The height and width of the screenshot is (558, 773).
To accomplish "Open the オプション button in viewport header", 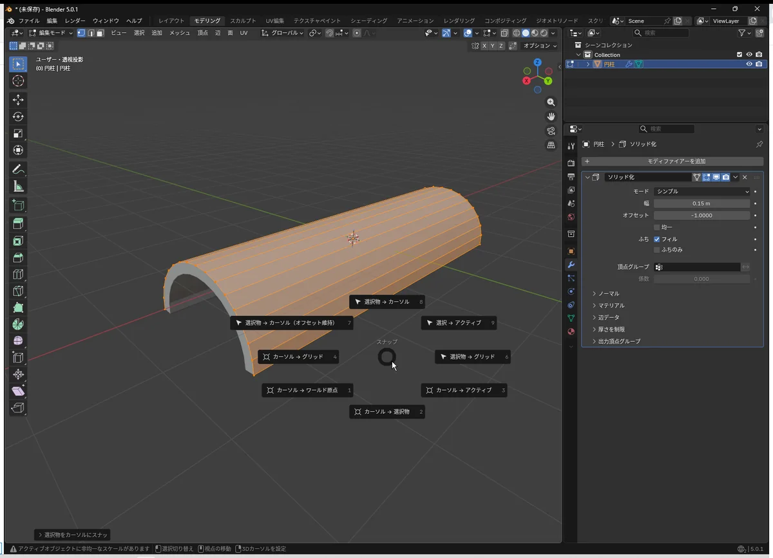I will 540,46.
